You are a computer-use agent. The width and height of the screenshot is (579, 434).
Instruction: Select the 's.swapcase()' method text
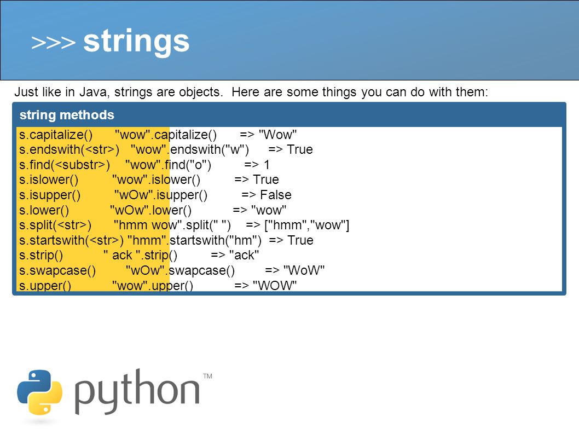click(x=57, y=270)
